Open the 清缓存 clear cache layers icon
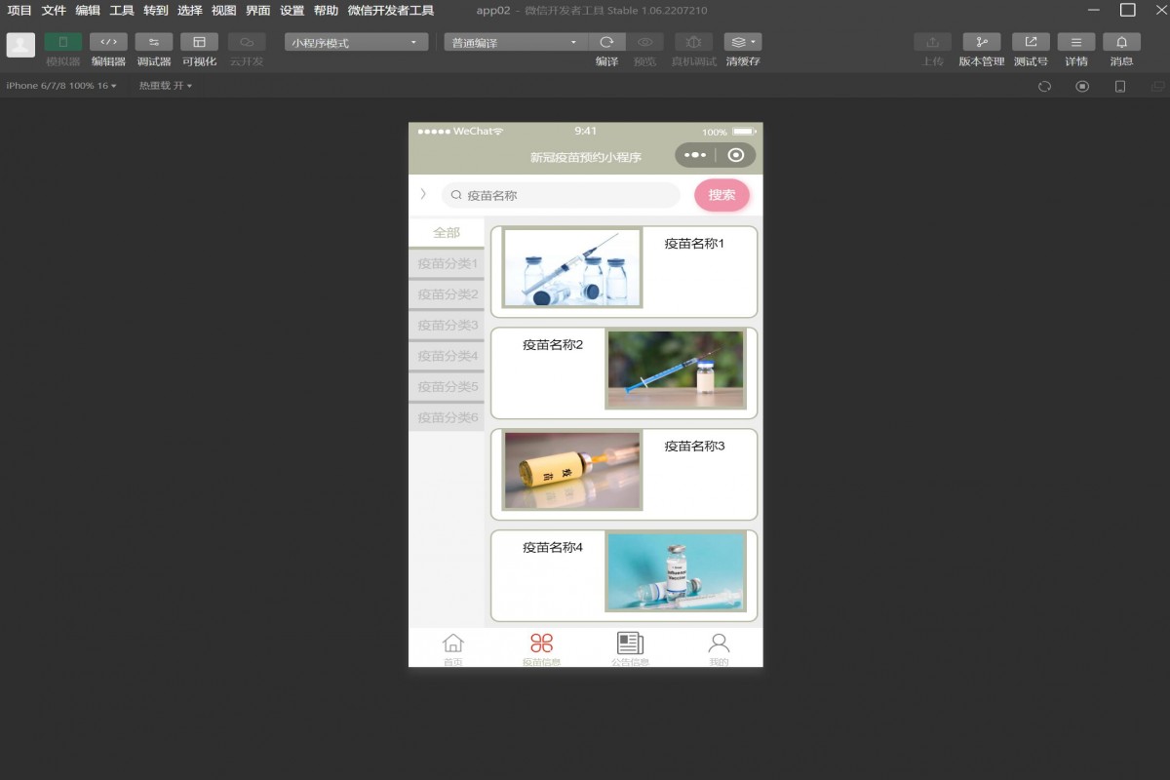 (x=742, y=43)
